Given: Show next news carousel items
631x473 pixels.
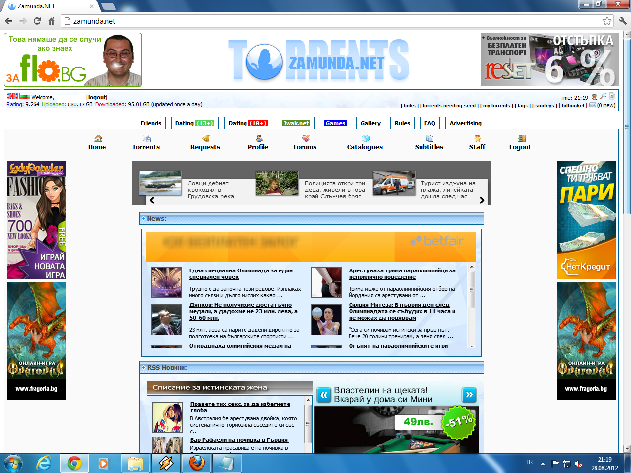Looking at the screenshot, I should pos(482,200).
